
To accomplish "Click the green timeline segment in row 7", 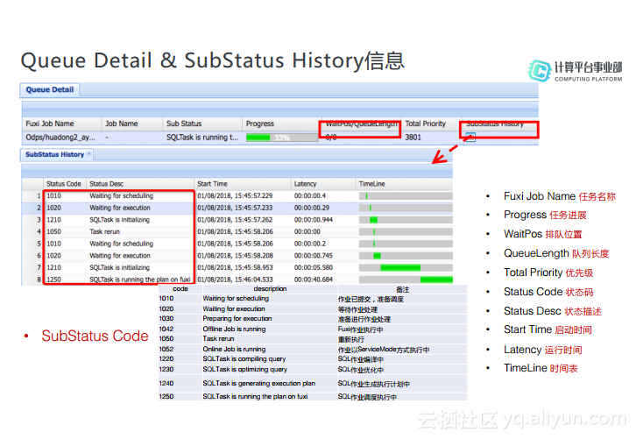I will pyautogui.click(x=400, y=267).
